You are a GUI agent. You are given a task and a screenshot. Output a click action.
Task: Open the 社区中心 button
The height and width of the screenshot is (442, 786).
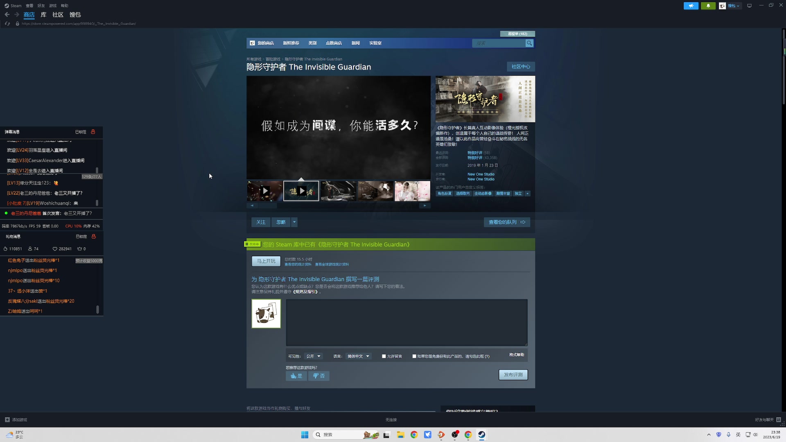click(x=521, y=67)
